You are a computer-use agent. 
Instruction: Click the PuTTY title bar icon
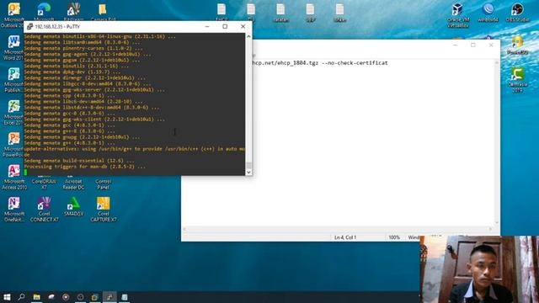pyautogui.click(x=29, y=26)
